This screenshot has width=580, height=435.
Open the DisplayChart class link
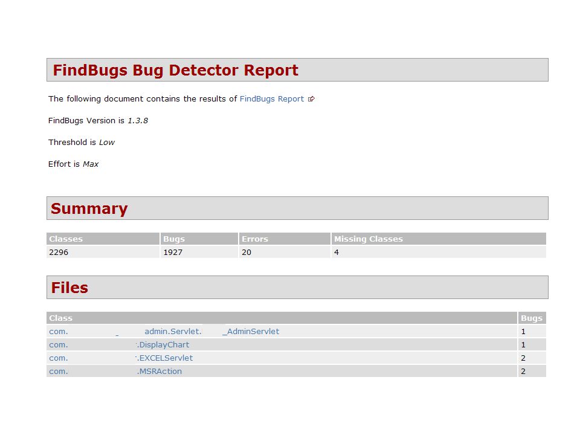pos(119,345)
